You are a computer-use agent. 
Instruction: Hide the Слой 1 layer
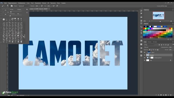pyautogui.click(x=145, y=53)
